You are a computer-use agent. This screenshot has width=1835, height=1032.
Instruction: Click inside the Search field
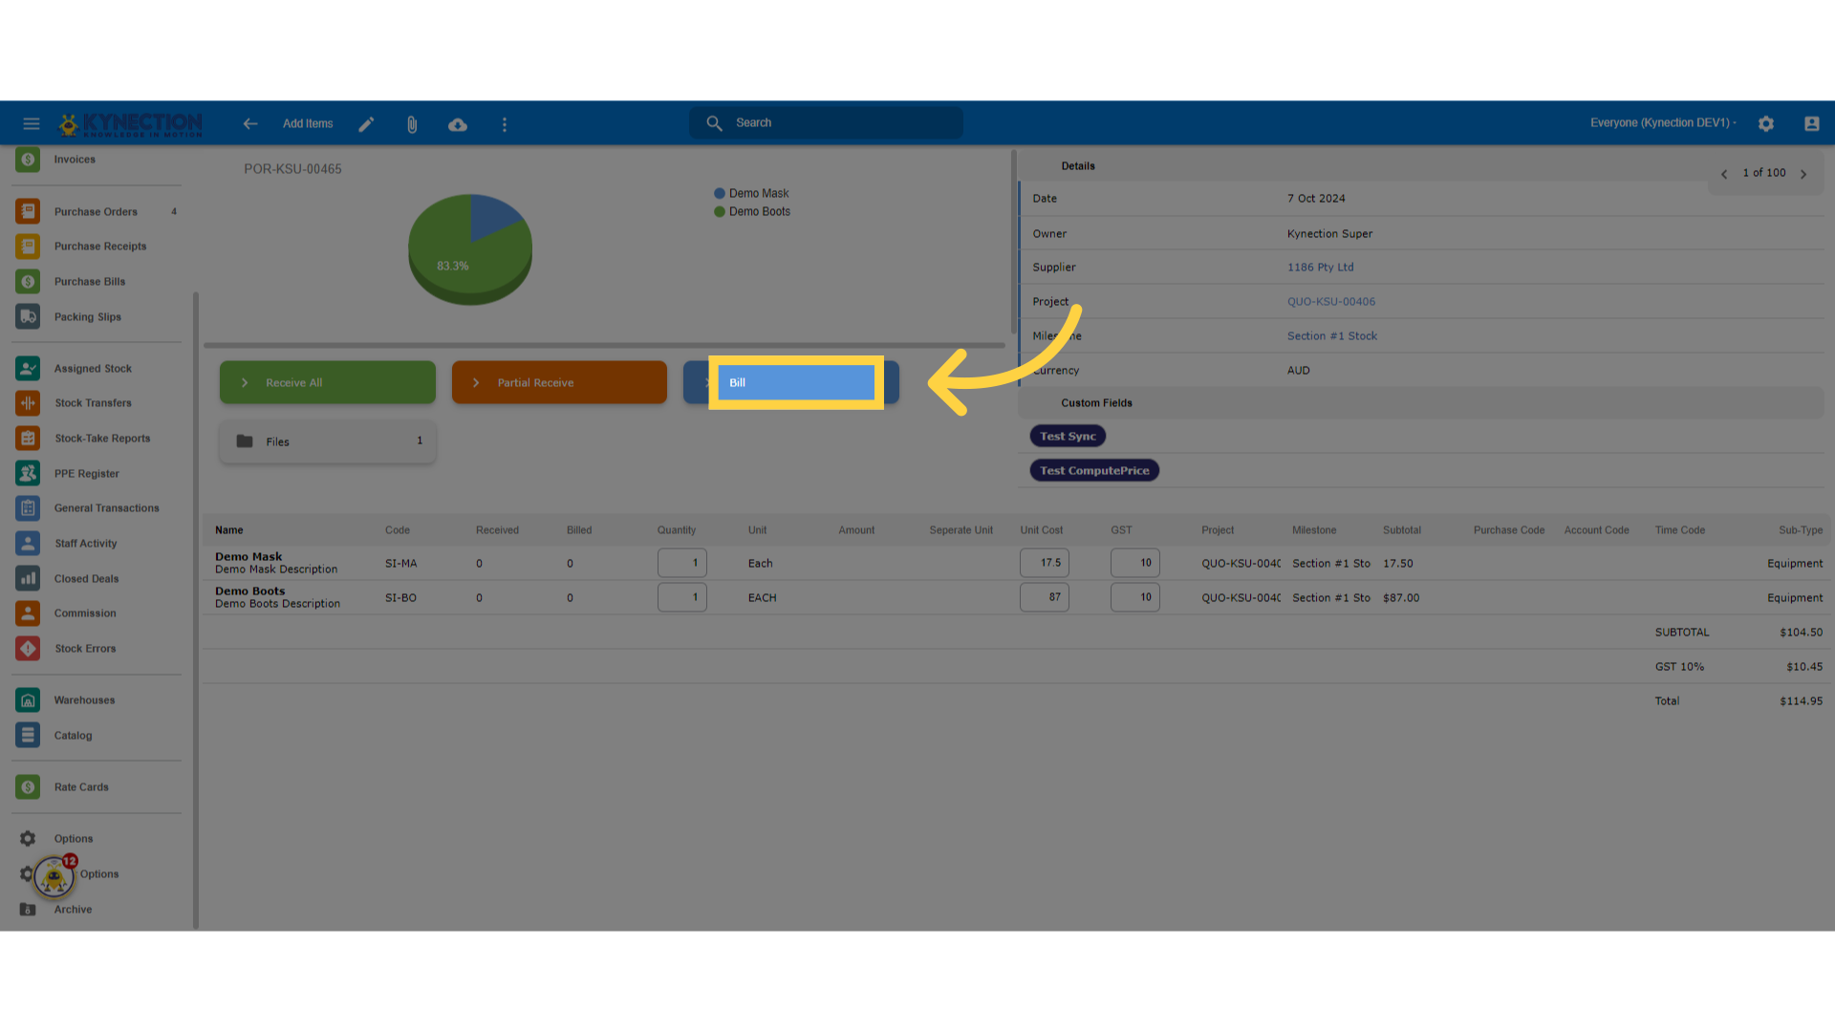pyautogui.click(x=825, y=122)
